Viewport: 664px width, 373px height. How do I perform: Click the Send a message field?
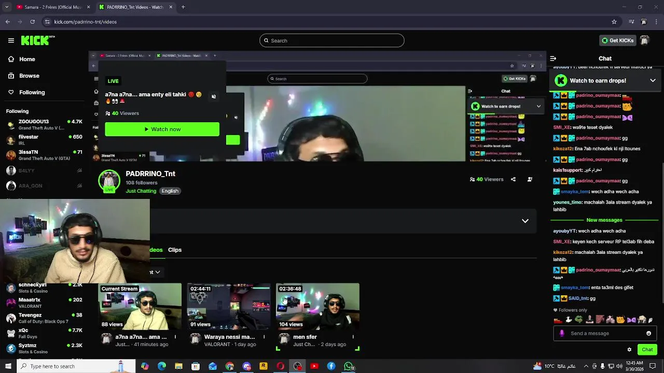[x=604, y=334]
